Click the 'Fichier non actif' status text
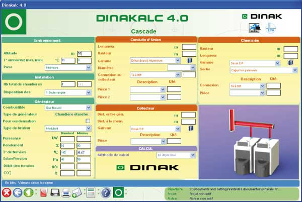302x202 pixels. (200, 198)
